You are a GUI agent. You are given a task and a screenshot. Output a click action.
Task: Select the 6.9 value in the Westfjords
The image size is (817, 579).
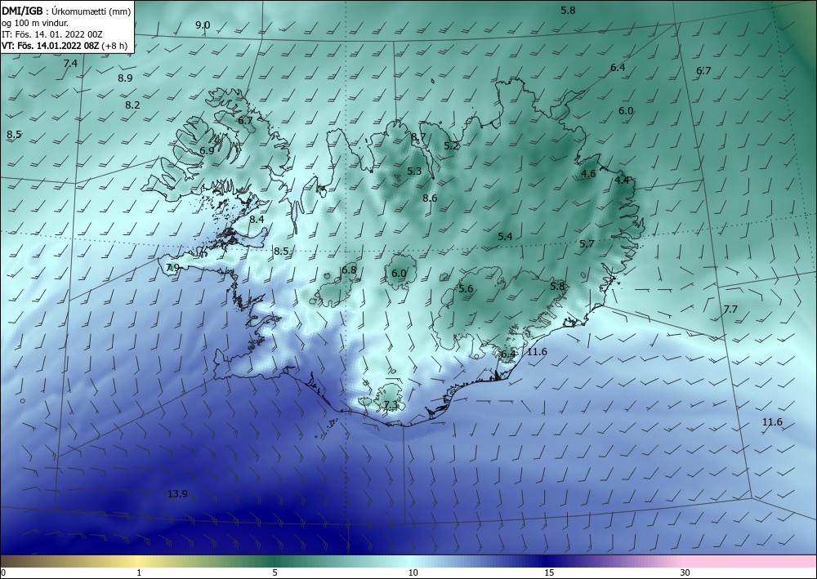click(207, 150)
